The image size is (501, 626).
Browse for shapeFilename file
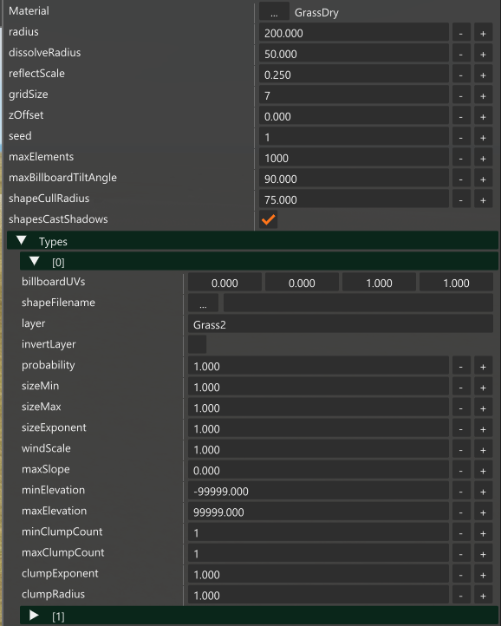[x=203, y=303]
